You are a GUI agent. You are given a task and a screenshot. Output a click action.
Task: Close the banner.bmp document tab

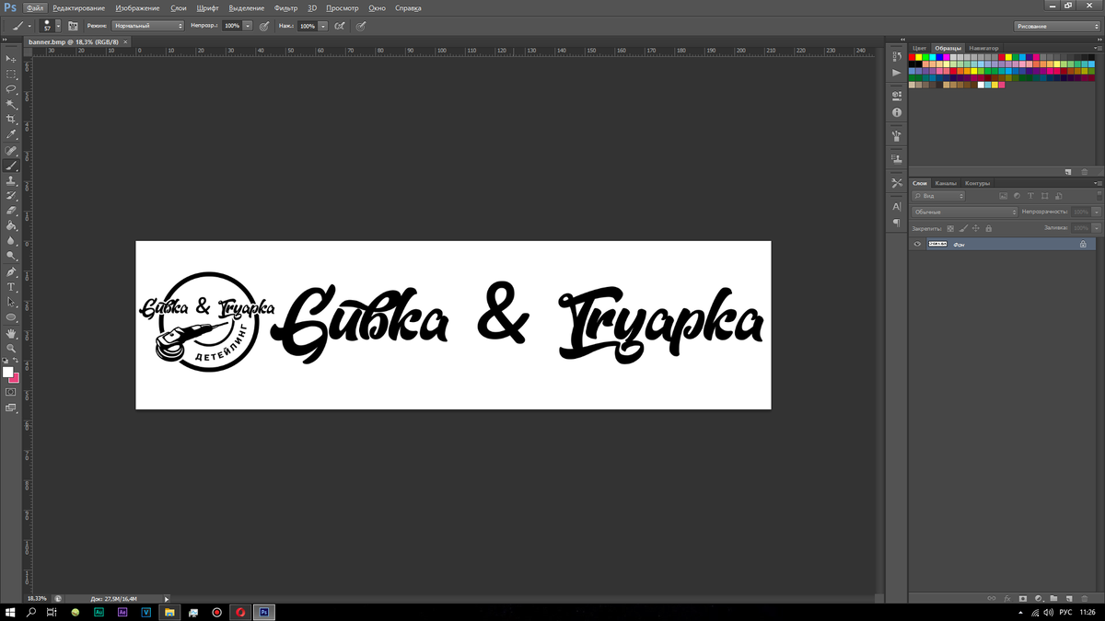pyautogui.click(x=124, y=41)
